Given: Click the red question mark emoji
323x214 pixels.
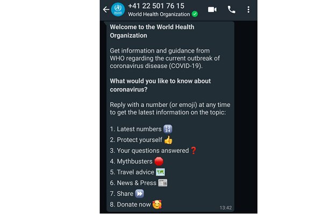Looking at the screenshot, I should [193, 150].
